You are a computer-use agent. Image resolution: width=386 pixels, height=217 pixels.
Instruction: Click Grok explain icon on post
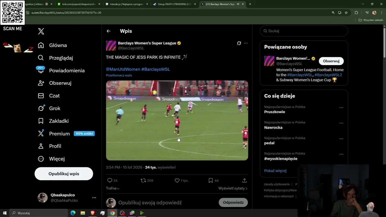pos(239,43)
